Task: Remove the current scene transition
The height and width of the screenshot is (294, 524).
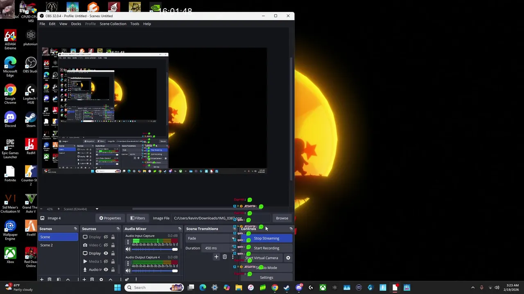Action: click(x=224, y=257)
